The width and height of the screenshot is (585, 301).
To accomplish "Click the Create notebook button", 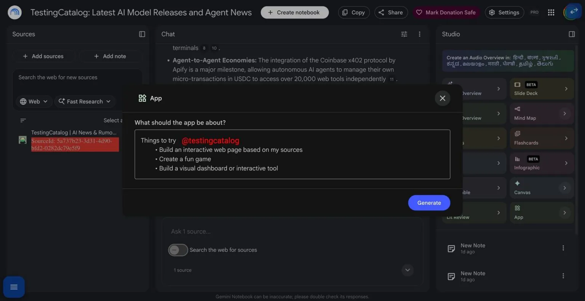I will [x=294, y=13].
